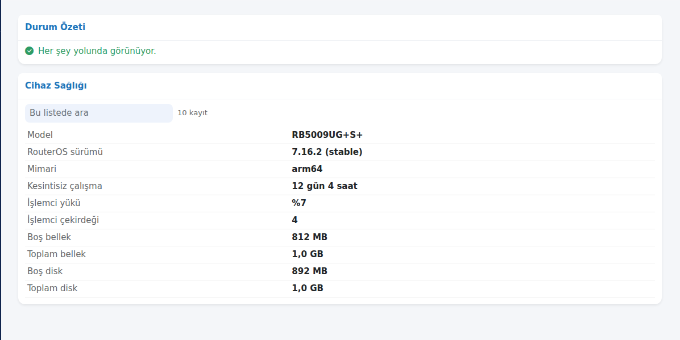The height and width of the screenshot is (340, 680).
Task: Select the "12 gün 4 saat" uptime value
Action: coord(325,186)
